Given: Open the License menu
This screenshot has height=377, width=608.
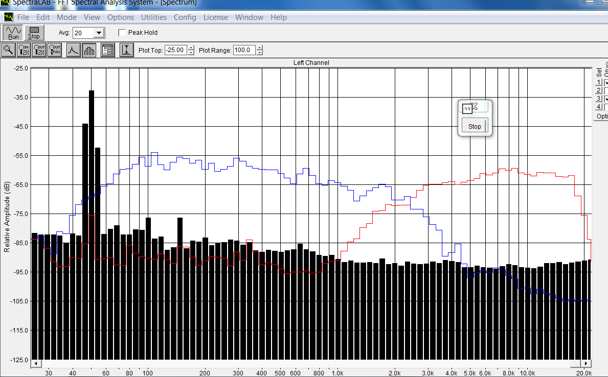Looking at the screenshot, I should click(216, 17).
